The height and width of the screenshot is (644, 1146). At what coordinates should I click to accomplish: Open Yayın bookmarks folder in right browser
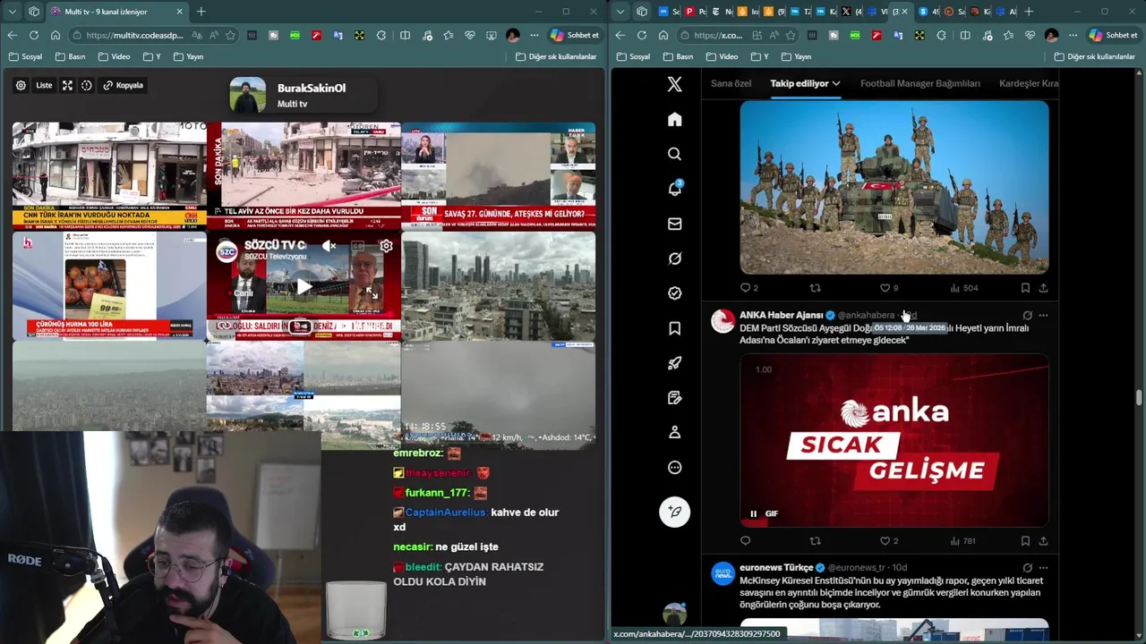(796, 56)
